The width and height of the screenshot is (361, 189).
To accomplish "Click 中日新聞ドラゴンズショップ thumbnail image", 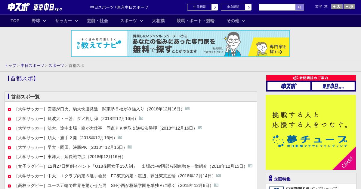I will point(276,188).
